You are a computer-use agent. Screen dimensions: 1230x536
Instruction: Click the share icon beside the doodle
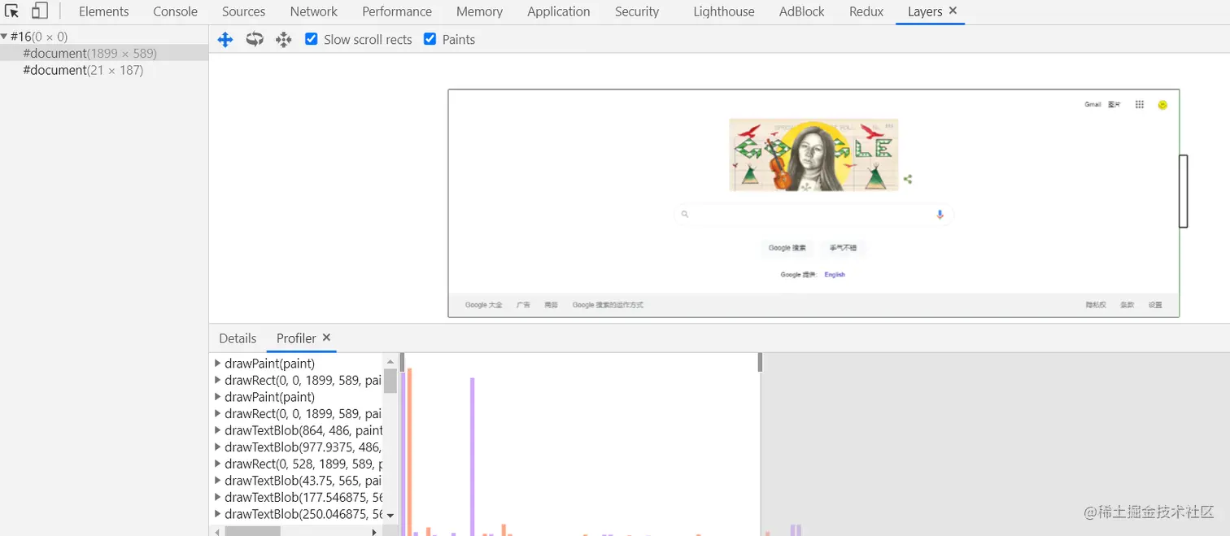click(908, 180)
